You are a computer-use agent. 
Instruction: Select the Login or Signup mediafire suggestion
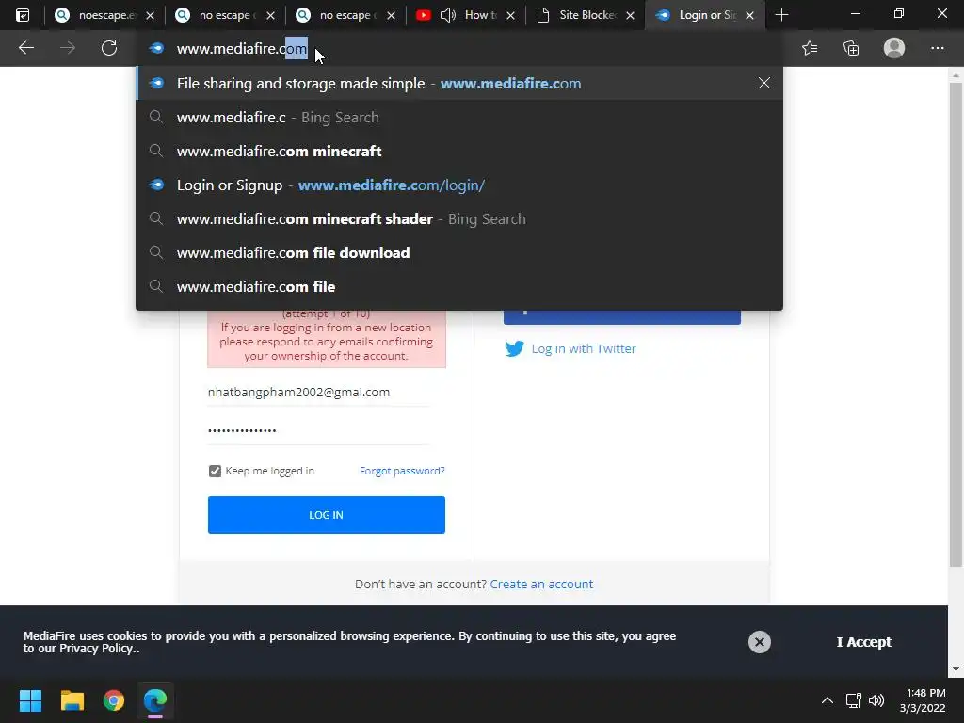459,185
